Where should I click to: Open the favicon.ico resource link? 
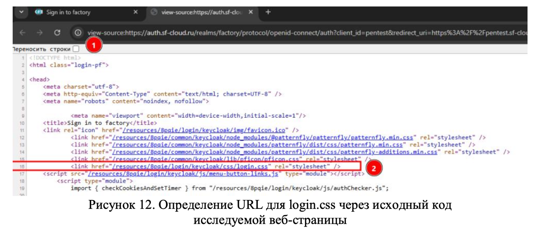[x=204, y=130]
